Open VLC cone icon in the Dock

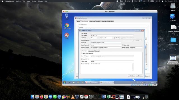coord(73,97)
